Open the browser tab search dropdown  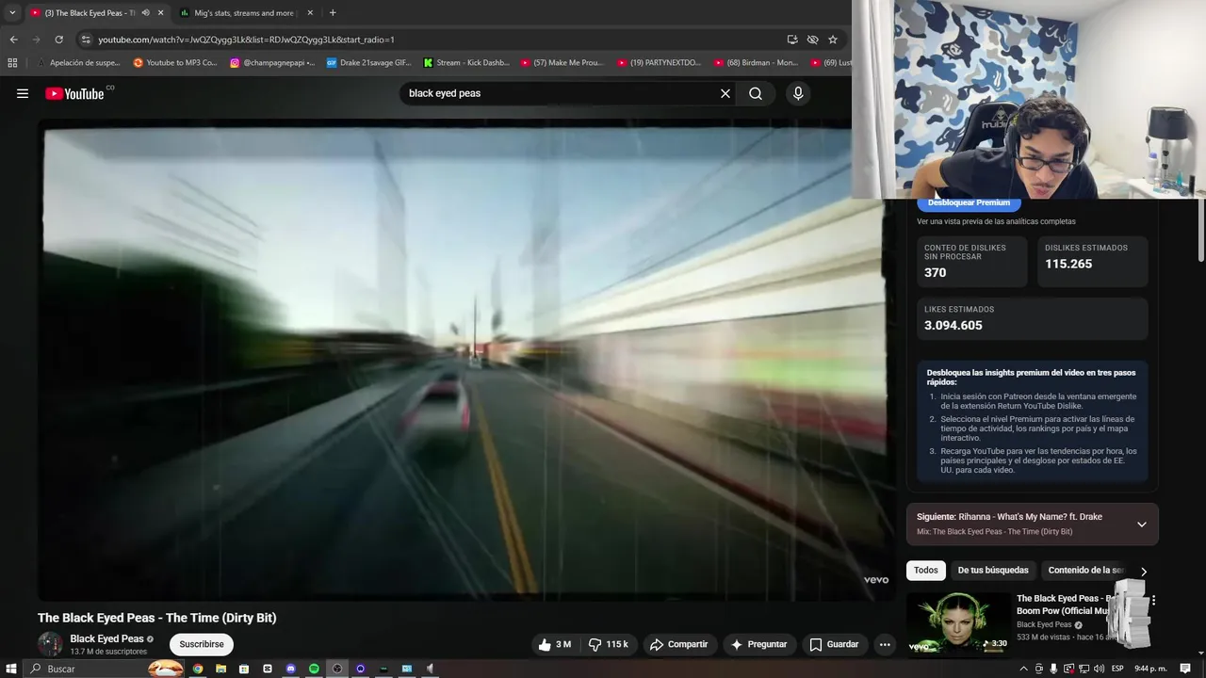[12, 12]
